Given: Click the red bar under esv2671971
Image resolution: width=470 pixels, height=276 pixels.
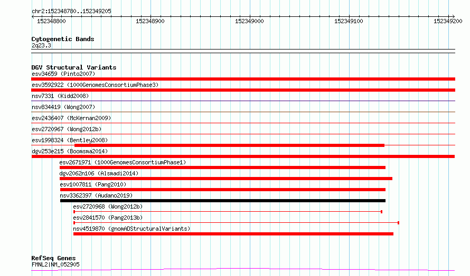Looking at the screenshot, I should coord(222,167).
